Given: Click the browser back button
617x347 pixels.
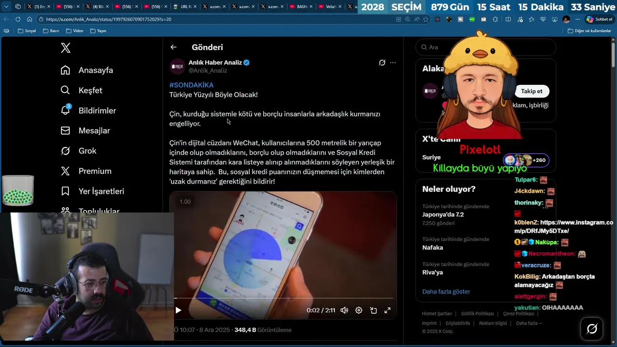Looking at the screenshot, I should pos(6,19).
